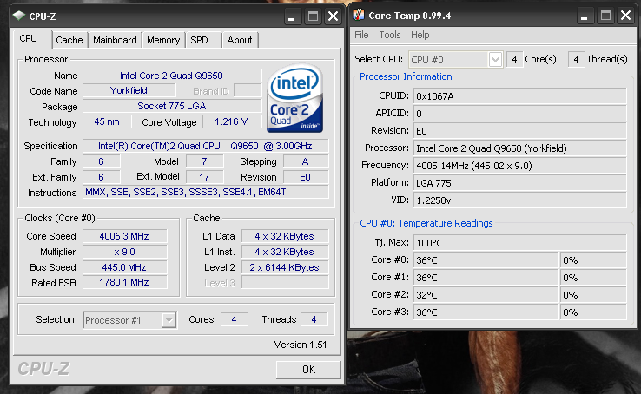This screenshot has height=394, width=641.
Task: Expand the Select CPU dropdown arrow
Action: pos(495,60)
